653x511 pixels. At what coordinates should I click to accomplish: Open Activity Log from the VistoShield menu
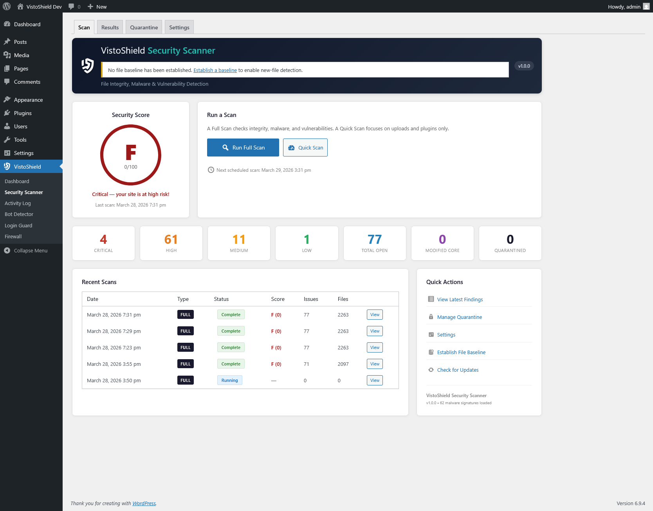[x=18, y=203]
